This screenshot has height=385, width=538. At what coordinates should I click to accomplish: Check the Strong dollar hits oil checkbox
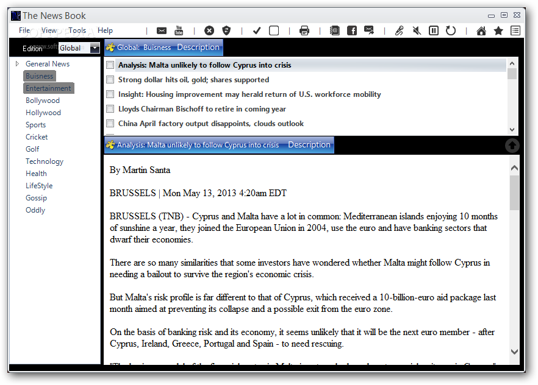(x=110, y=80)
